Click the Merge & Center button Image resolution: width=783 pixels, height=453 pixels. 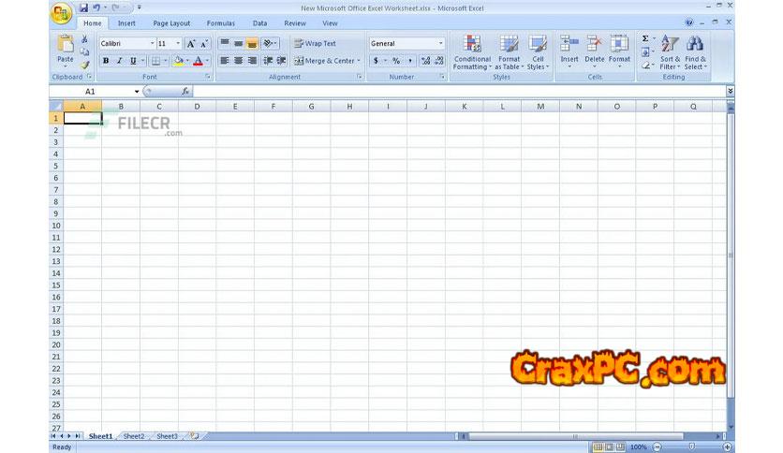325,61
